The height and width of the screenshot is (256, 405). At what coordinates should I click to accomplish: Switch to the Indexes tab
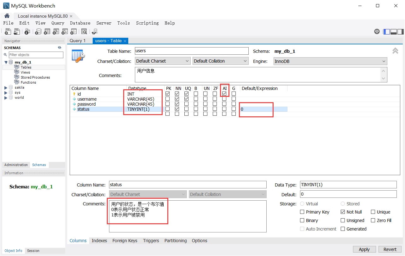[x=99, y=241]
